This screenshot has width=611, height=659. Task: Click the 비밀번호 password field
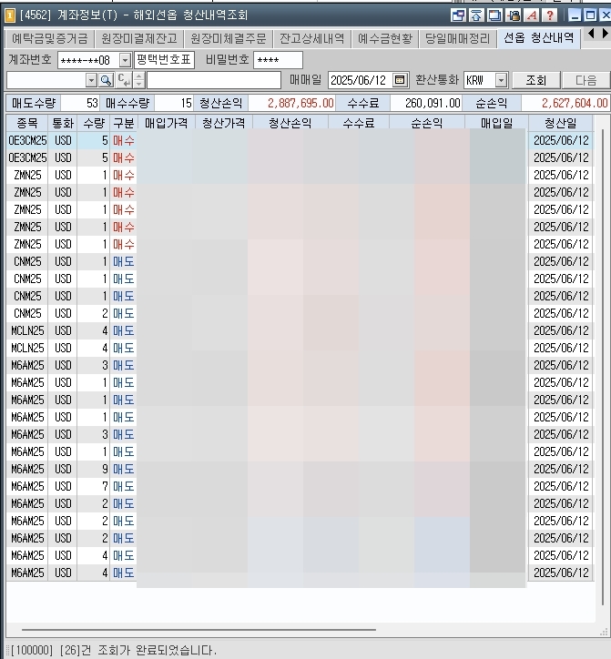point(278,60)
